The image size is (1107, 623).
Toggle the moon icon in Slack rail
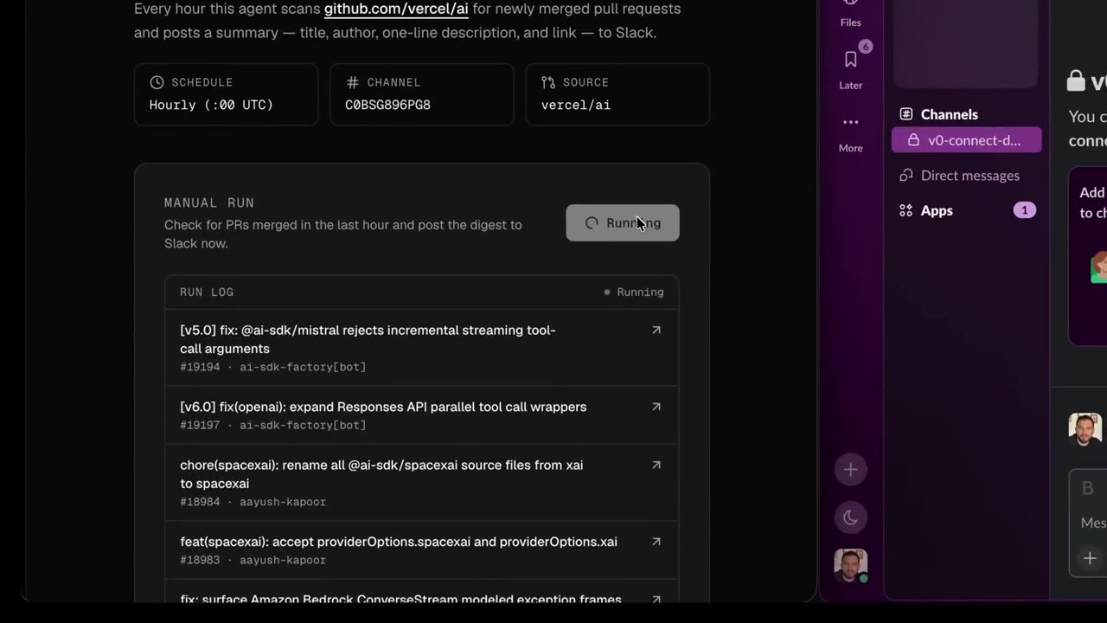click(x=851, y=517)
